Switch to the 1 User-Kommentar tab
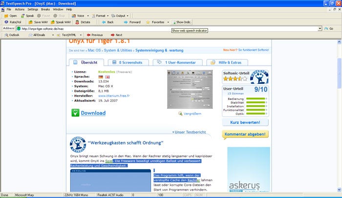342x198 pixels. (177, 62)
